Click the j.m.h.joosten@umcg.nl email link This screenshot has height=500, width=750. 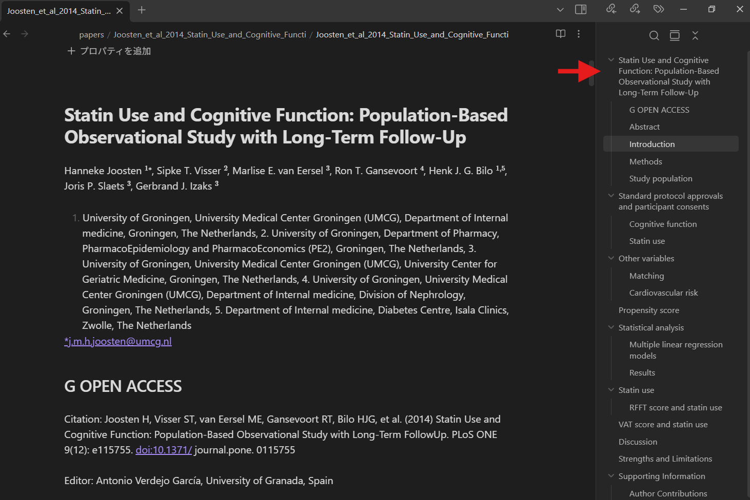coord(118,341)
